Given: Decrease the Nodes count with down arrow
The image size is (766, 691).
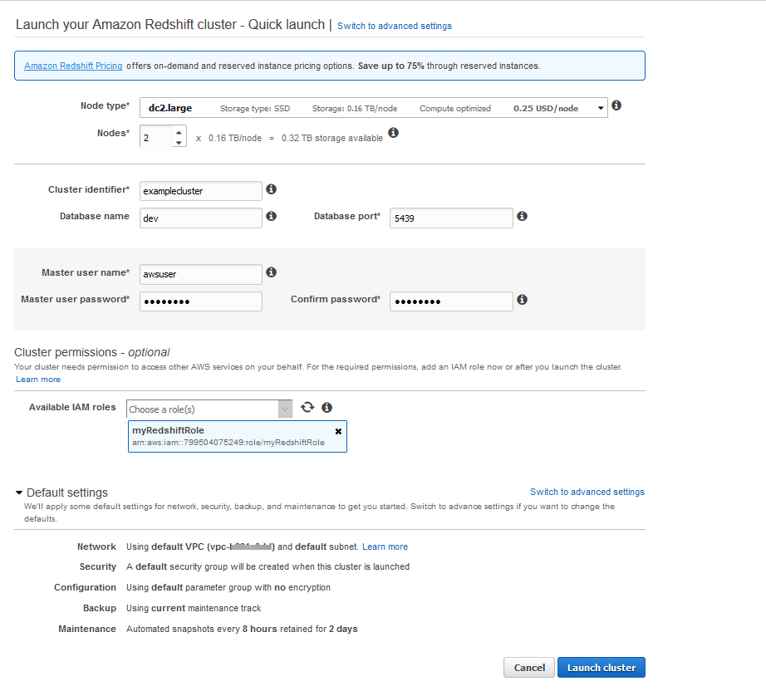Looking at the screenshot, I should point(179,143).
